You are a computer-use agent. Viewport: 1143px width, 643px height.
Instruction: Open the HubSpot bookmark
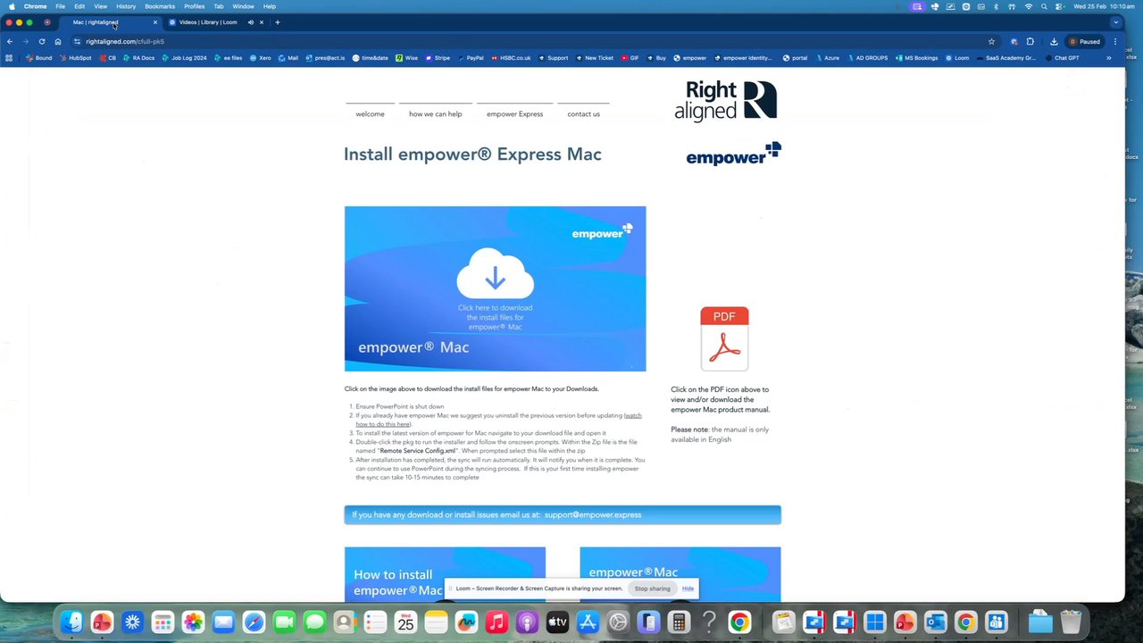point(75,58)
